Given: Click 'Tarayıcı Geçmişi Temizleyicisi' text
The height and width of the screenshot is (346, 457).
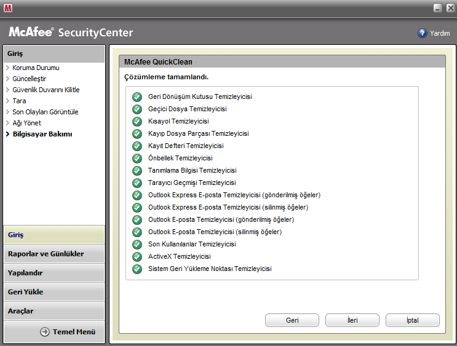Looking at the screenshot, I should coord(192,183).
